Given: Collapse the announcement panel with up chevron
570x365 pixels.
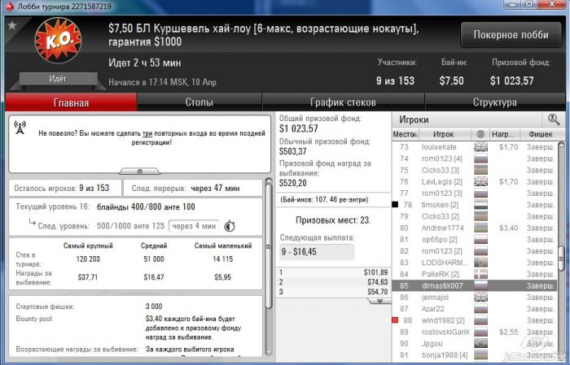Looking at the screenshot, I should pos(139,171).
